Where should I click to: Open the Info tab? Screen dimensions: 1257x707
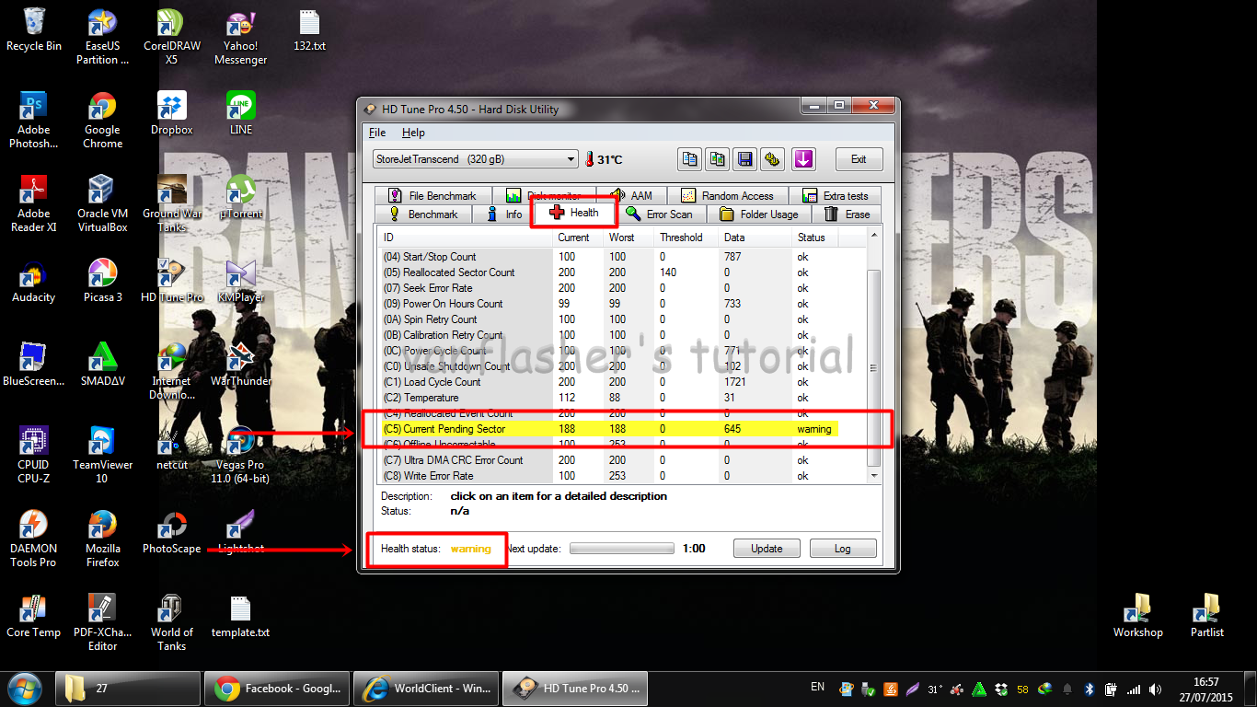pos(502,214)
